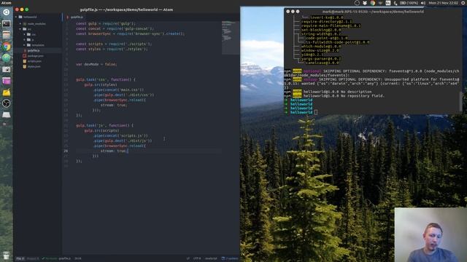Click the terminal prompt after last helloworld
The height and width of the screenshot is (262, 467).
(316, 112)
